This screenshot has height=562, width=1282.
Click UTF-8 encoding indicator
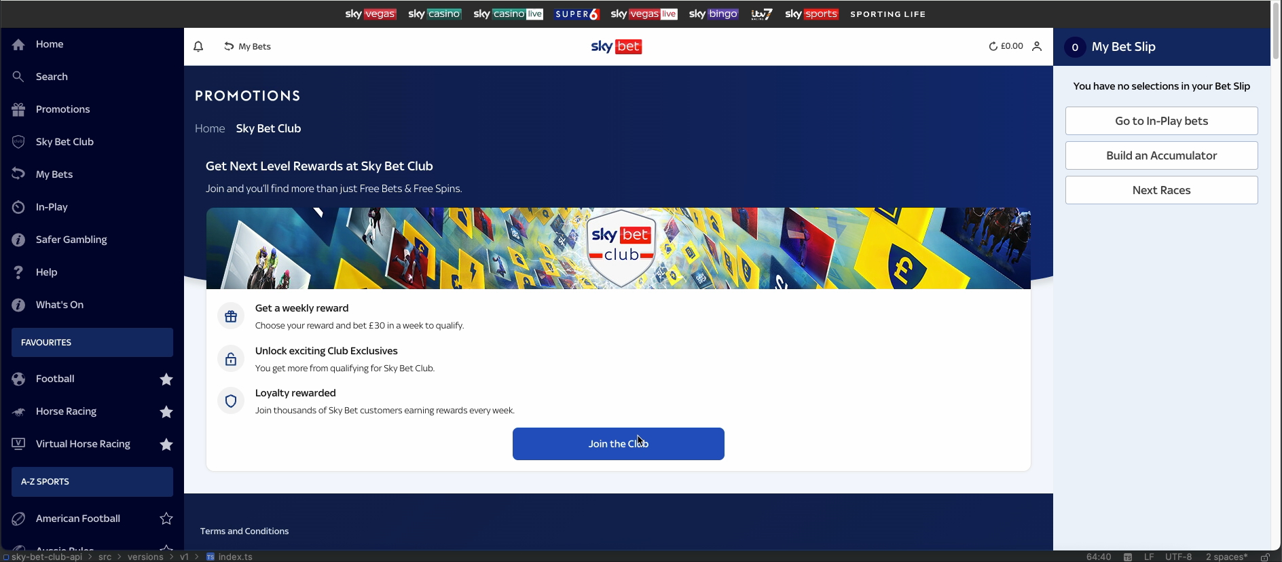click(x=1179, y=557)
